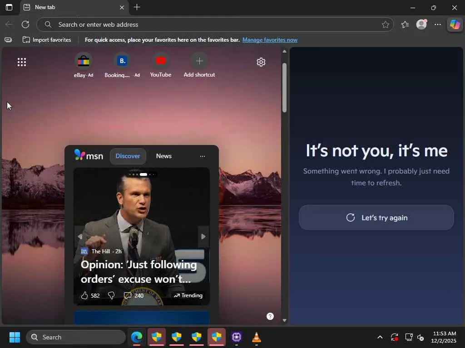Click the carousel position indicator dots
This screenshot has height=348, width=465.
[142, 174]
